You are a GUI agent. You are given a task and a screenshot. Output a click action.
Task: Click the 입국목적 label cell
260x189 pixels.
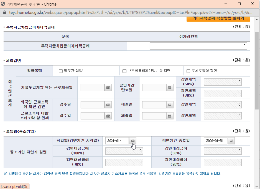35,71
